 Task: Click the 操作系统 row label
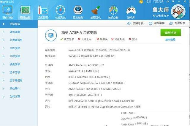click(50, 56)
